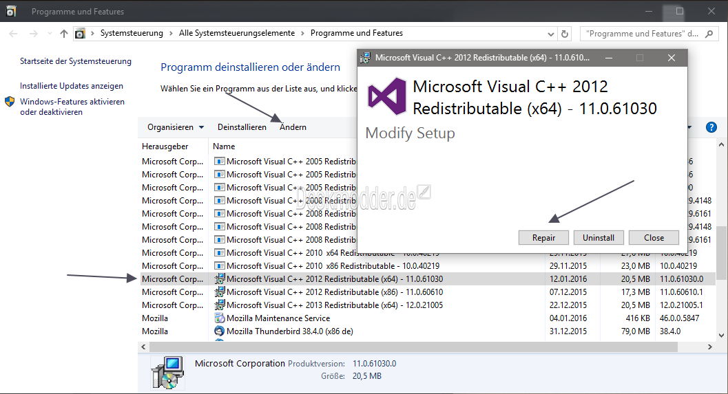Open Installierte Updates anzeigen link
Viewport: 728px width, 394px height.
[x=72, y=86]
